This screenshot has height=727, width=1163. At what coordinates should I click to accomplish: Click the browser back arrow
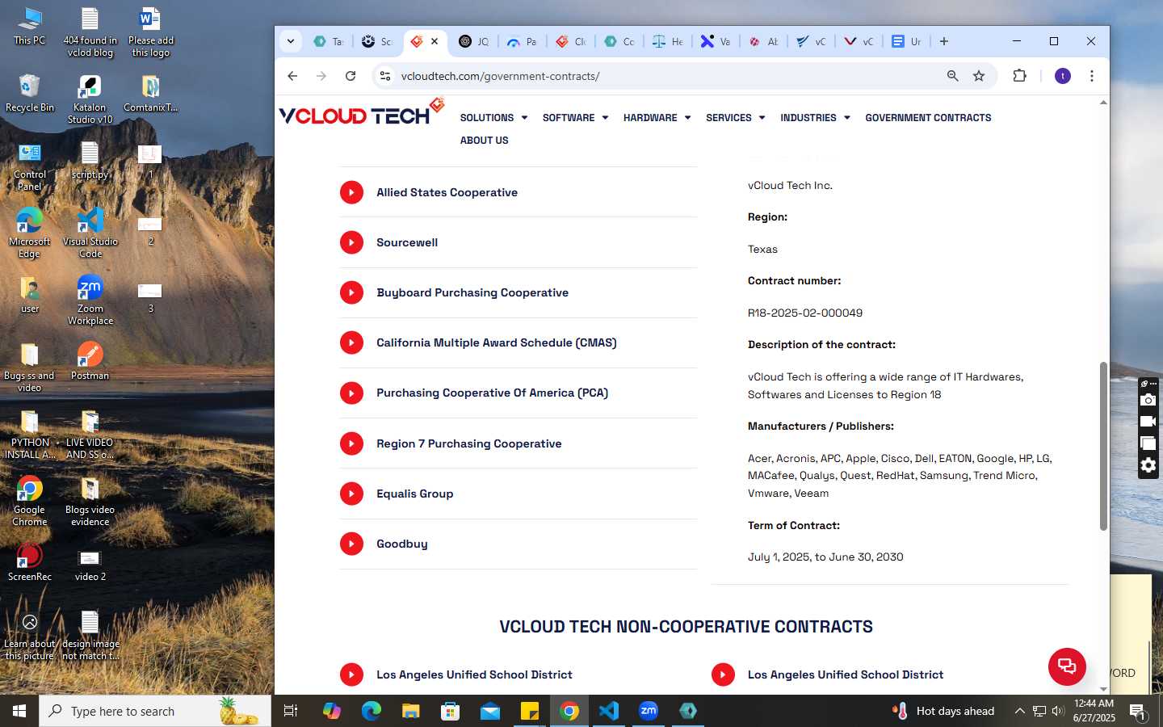pyautogui.click(x=292, y=76)
